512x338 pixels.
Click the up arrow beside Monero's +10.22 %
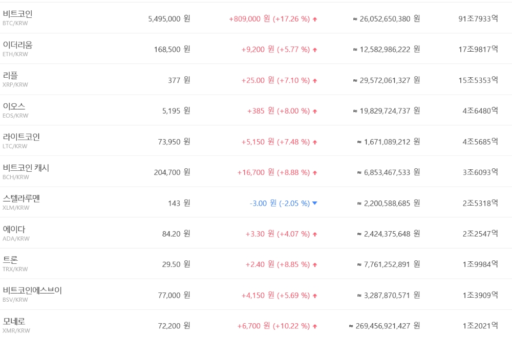pos(315,326)
